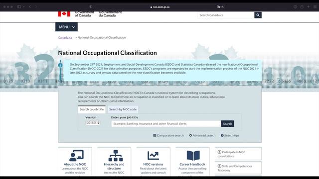Screen dimensions: 319x179
Task: Open the Hierarchy and structure heading link
Action: (114, 166)
